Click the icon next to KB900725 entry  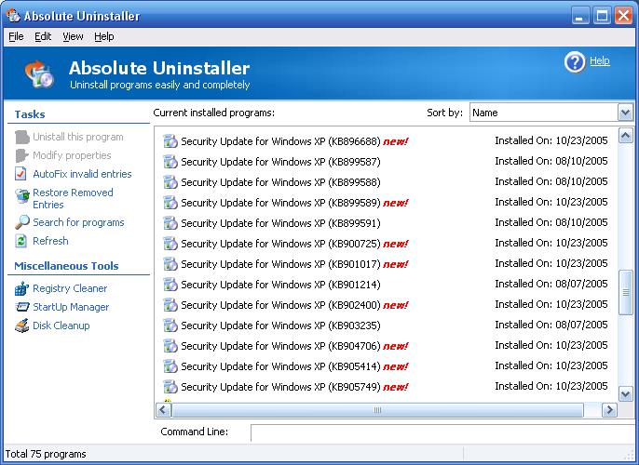170,244
